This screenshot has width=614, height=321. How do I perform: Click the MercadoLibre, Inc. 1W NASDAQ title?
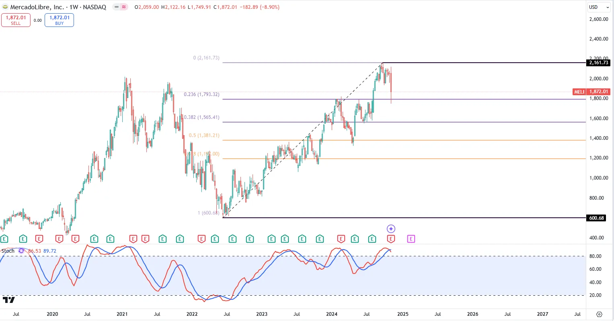[x=58, y=7]
